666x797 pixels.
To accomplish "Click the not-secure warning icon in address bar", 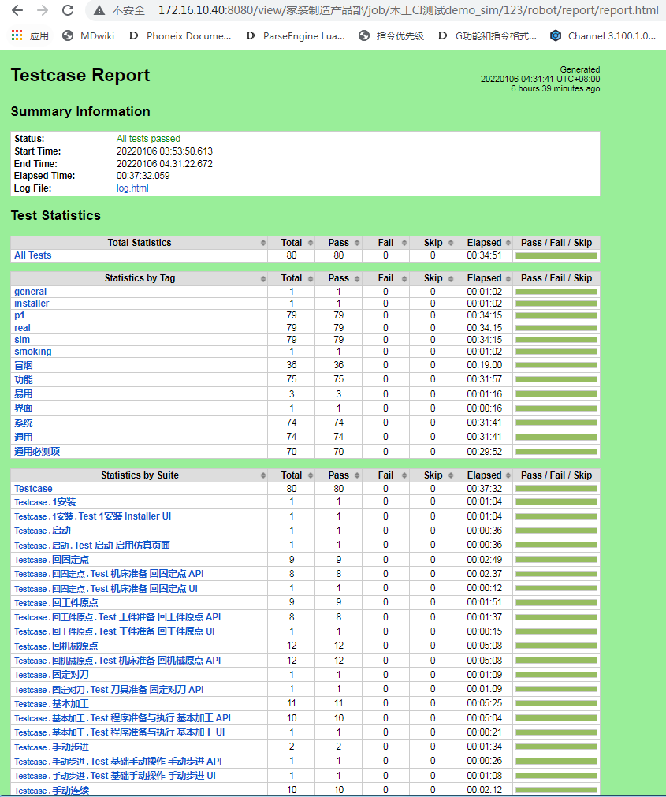I will click(x=100, y=10).
